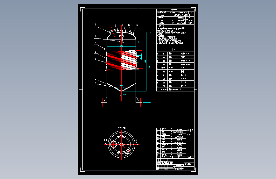Click the technical requirements notes block
This screenshot has height=179, width=276.
pyautogui.click(x=171, y=35)
